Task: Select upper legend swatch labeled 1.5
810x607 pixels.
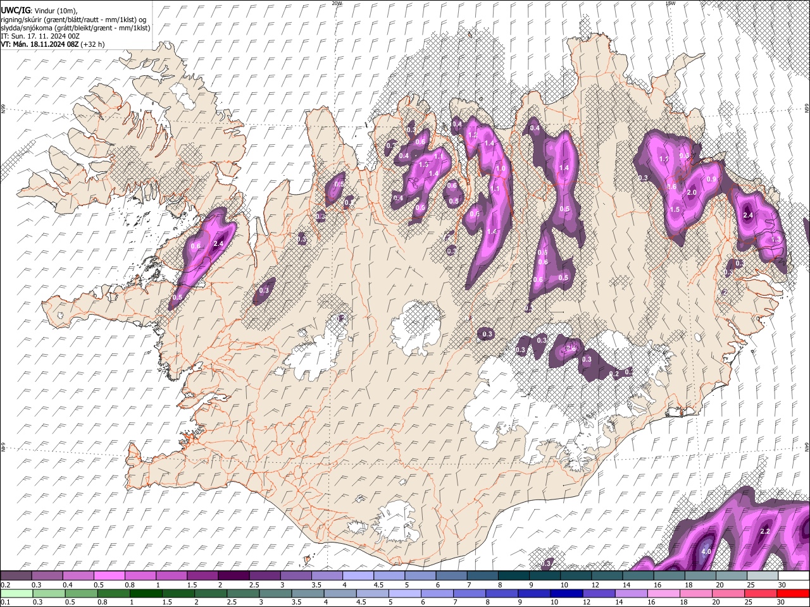Action: 202,575
